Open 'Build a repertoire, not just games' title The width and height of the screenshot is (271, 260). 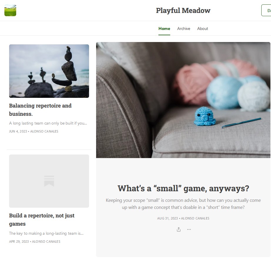coord(42,219)
